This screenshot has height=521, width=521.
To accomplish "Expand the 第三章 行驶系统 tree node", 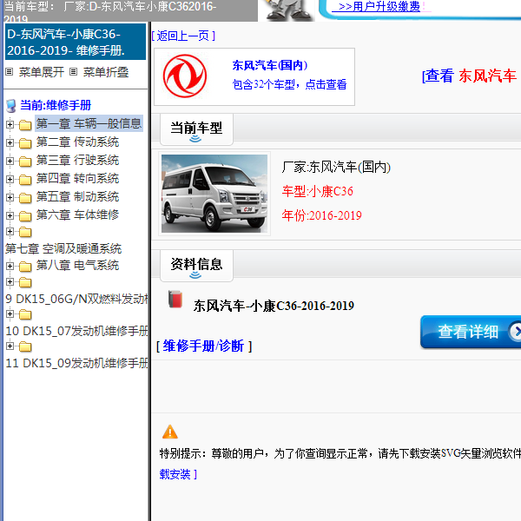I will pyautogui.click(x=10, y=162).
